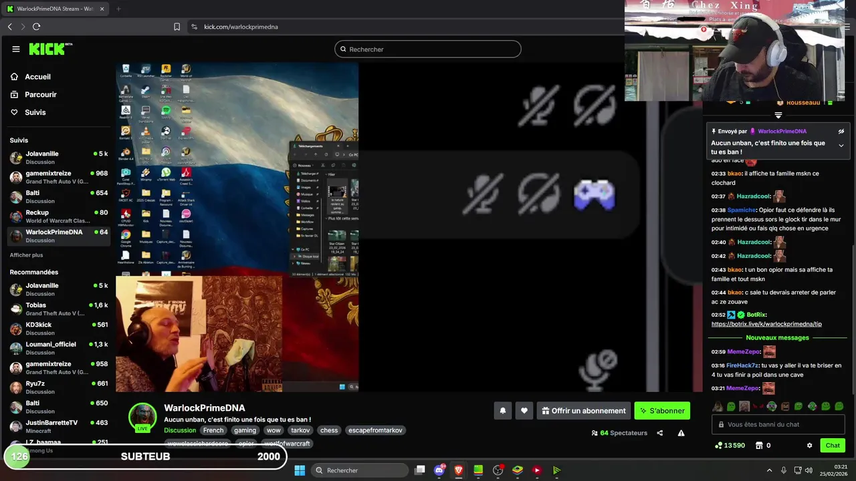The width and height of the screenshot is (856, 481).
Task: Reload the page with the refresh icon
Action: (x=36, y=27)
